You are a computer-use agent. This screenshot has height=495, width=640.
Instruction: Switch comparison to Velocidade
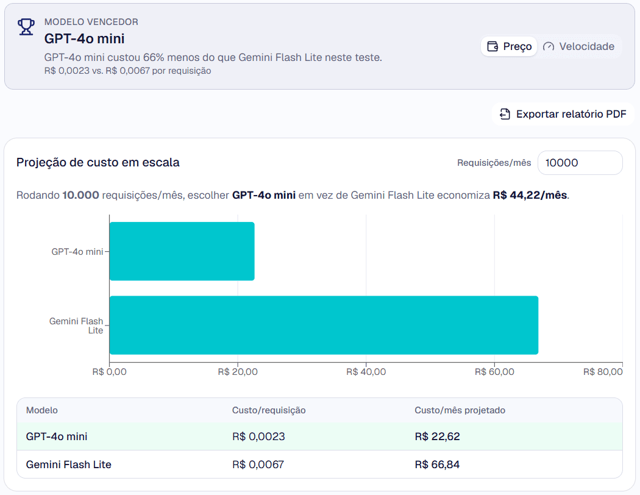click(x=579, y=46)
